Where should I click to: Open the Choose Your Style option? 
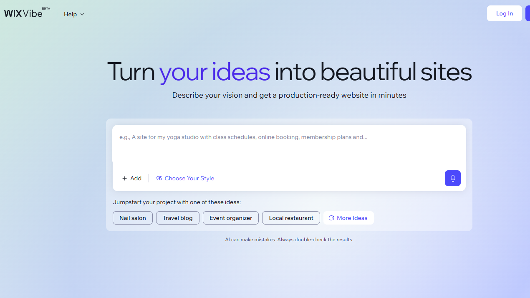coord(189,178)
